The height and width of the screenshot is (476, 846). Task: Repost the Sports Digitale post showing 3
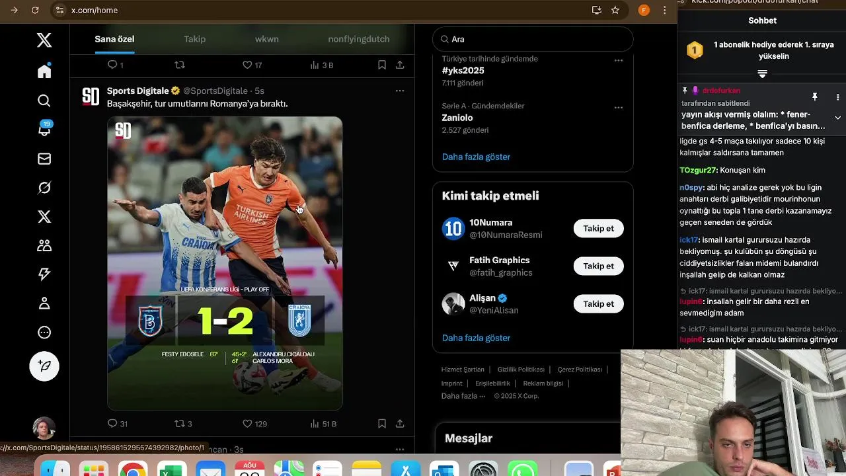(183, 424)
